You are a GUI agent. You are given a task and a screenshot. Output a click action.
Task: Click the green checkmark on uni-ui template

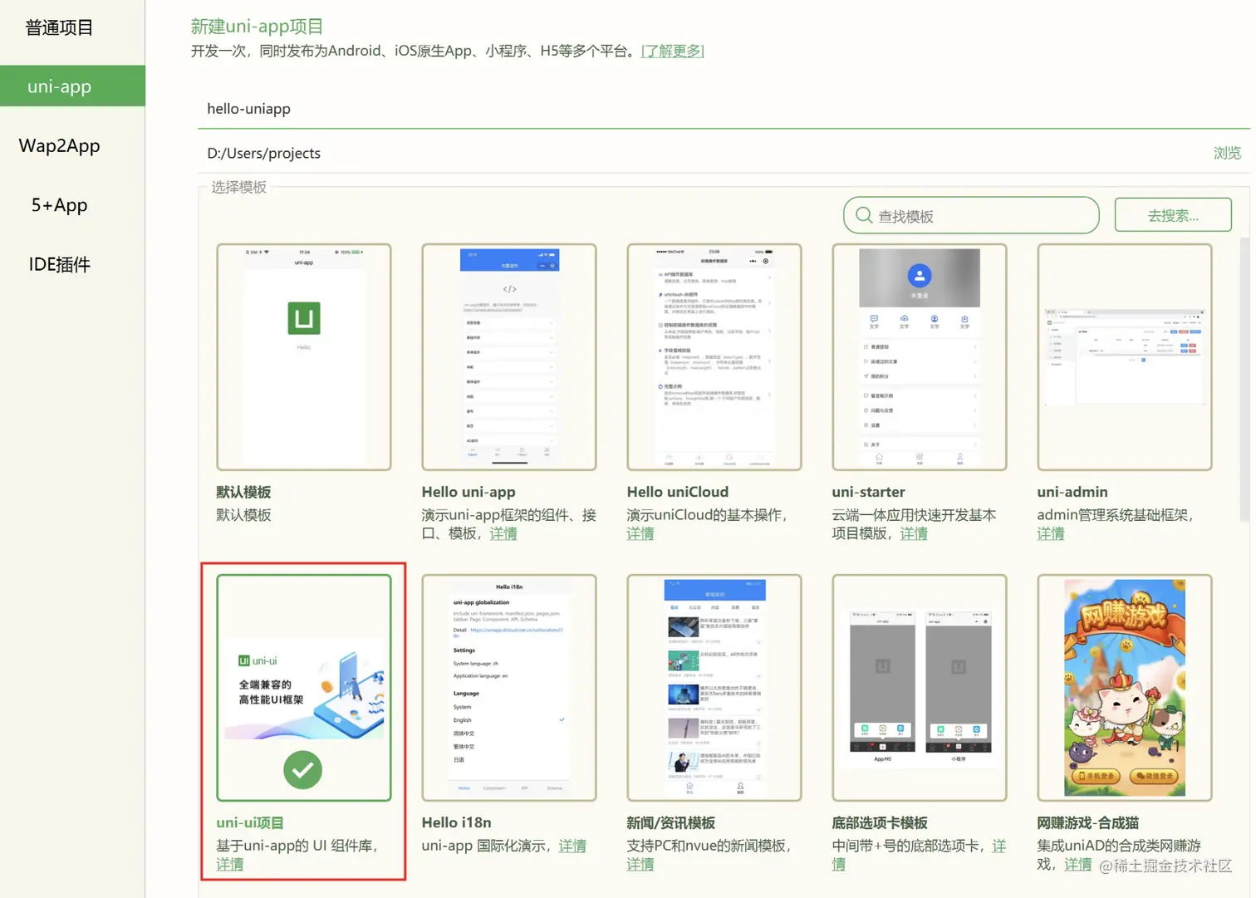pos(303,770)
